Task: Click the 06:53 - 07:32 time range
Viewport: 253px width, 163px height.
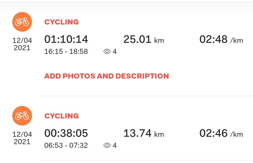Action: [x=66, y=145]
